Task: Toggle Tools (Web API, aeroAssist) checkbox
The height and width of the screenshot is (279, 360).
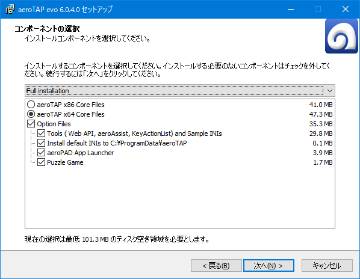Action: pyautogui.click(x=41, y=133)
